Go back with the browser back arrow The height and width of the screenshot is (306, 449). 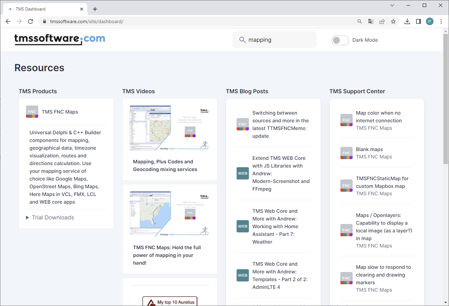point(8,21)
